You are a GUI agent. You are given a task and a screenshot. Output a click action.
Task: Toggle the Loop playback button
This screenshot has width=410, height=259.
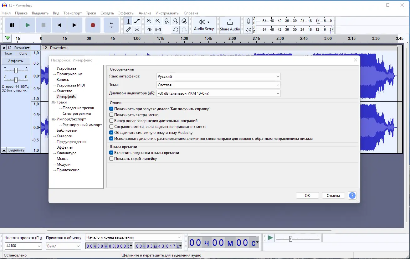point(111,25)
